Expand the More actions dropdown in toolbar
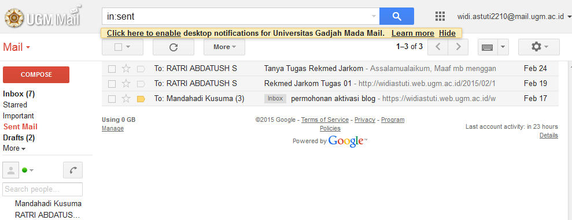Screen dimensions: 572x220 click(224, 47)
